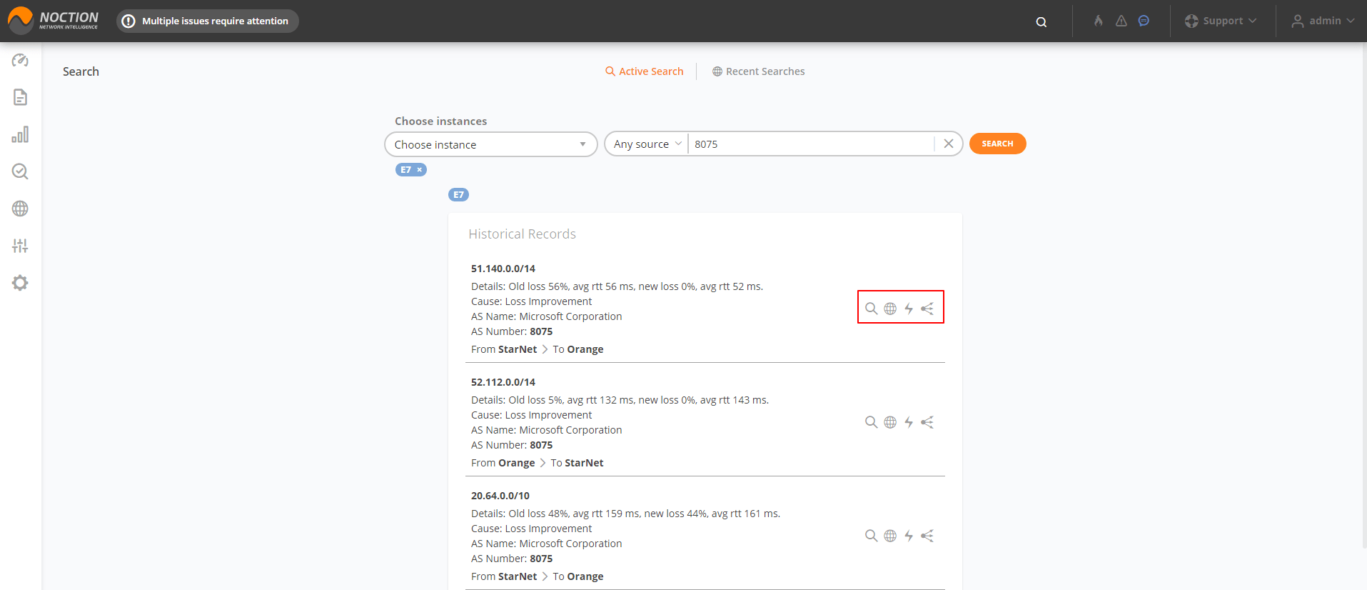This screenshot has height=590, width=1367.
Task: Open the sliders controls icon in sidebar
Action: [x=20, y=246]
